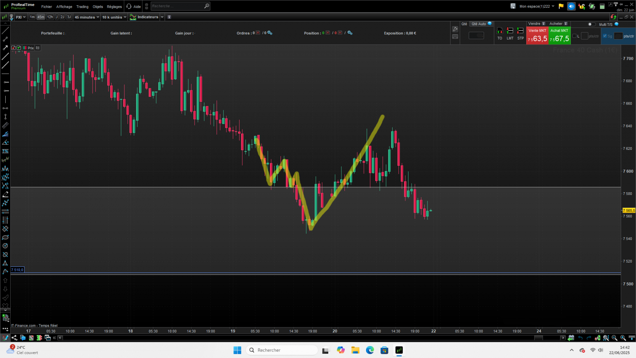Click the horizontal chart scrollbar track
The image size is (636, 358).
click(x=311, y=338)
